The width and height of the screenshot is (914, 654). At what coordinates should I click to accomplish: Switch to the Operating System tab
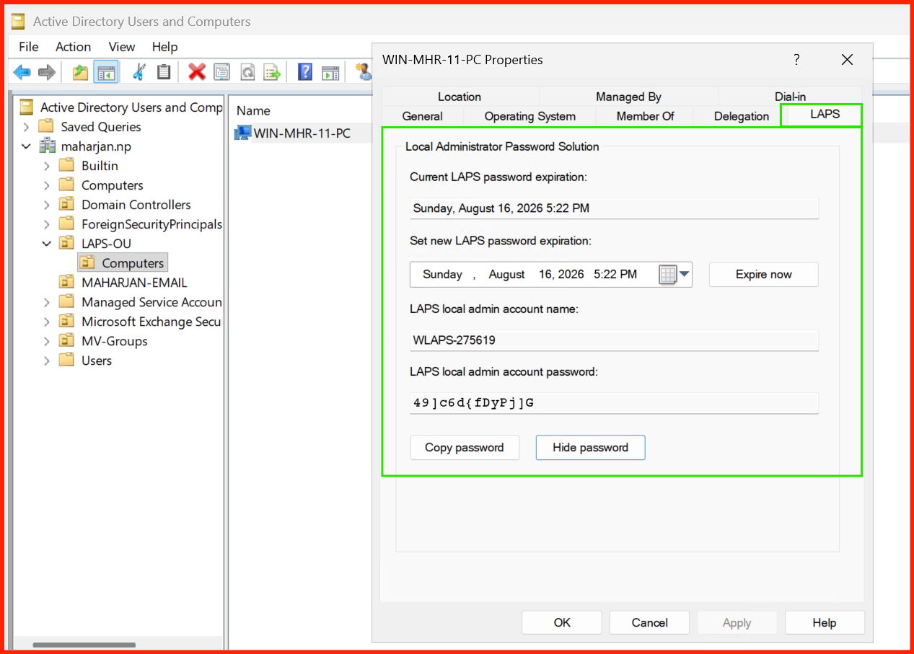tap(529, 116)
